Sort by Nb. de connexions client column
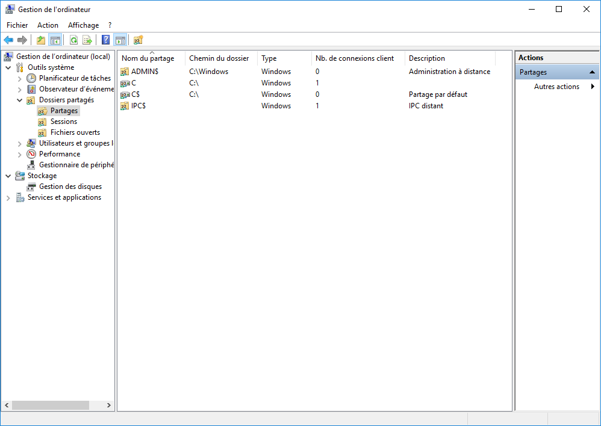 (355, 58)
